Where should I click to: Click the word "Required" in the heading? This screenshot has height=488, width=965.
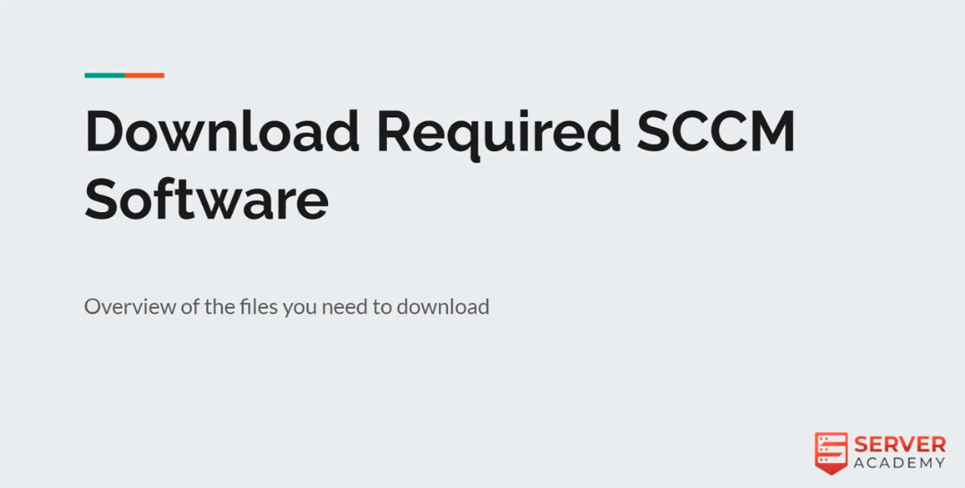[x=498, y=135]
